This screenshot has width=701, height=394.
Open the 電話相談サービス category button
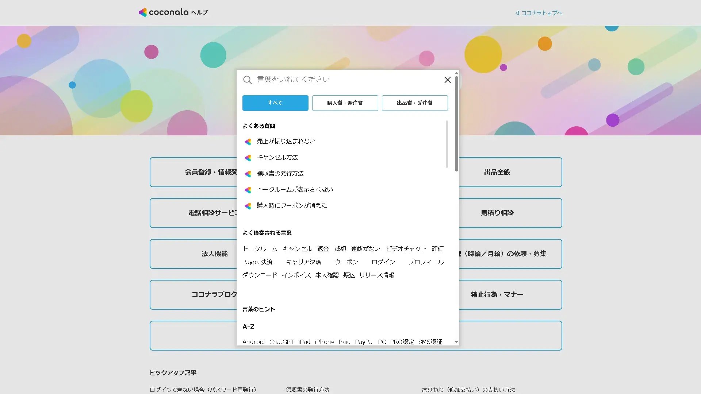pos(194,213)
